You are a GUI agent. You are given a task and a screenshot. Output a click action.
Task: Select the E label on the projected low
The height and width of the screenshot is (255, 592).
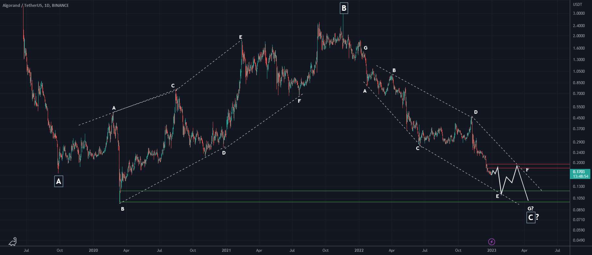497,196
